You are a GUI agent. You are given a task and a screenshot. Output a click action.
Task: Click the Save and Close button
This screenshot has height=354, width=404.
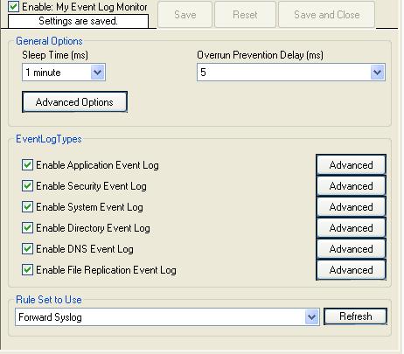[326, 15]
